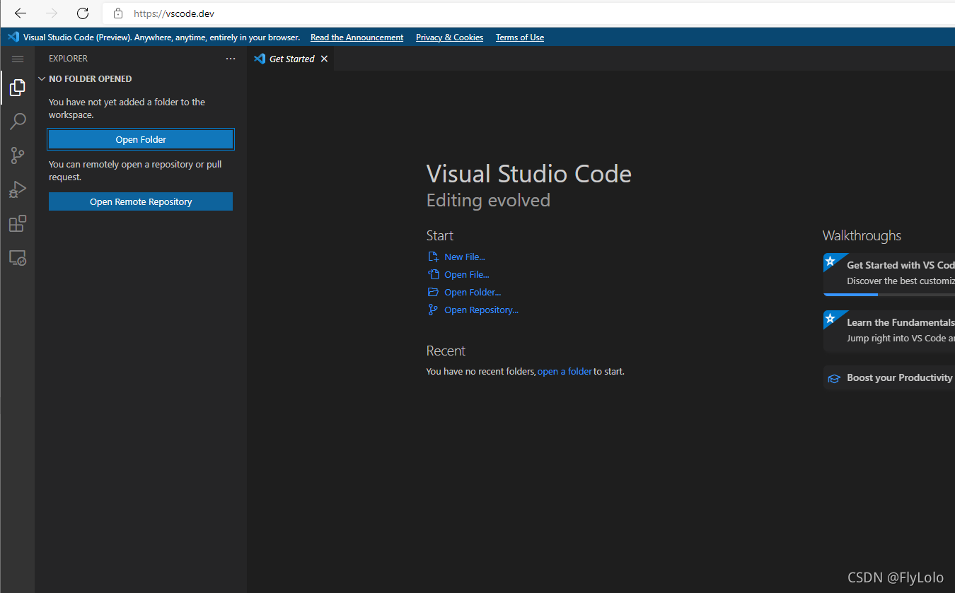Open the Source Control view
955x593 pixels.
(x=18, y=155)
